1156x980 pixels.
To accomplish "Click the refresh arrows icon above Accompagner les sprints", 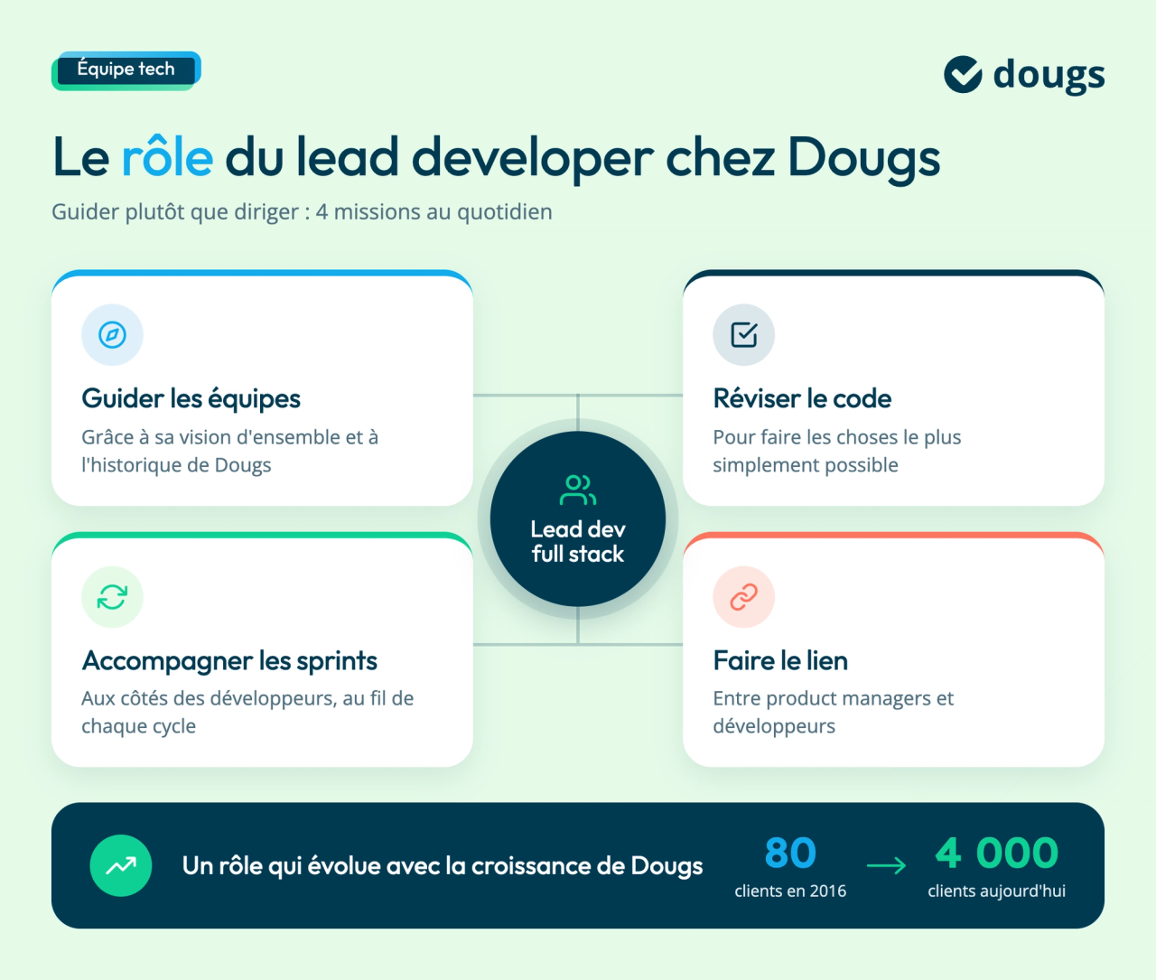I will [x=112, y=597].
